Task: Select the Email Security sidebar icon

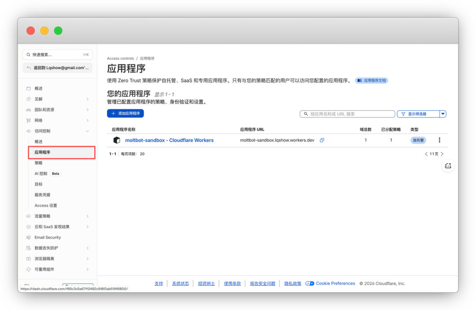Action: pyautogui.click(x=27, y=237)
